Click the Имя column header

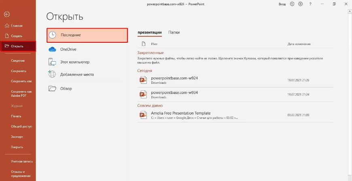[154, 44]
